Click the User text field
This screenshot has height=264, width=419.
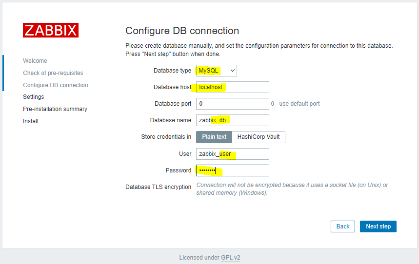pos(233,154)
